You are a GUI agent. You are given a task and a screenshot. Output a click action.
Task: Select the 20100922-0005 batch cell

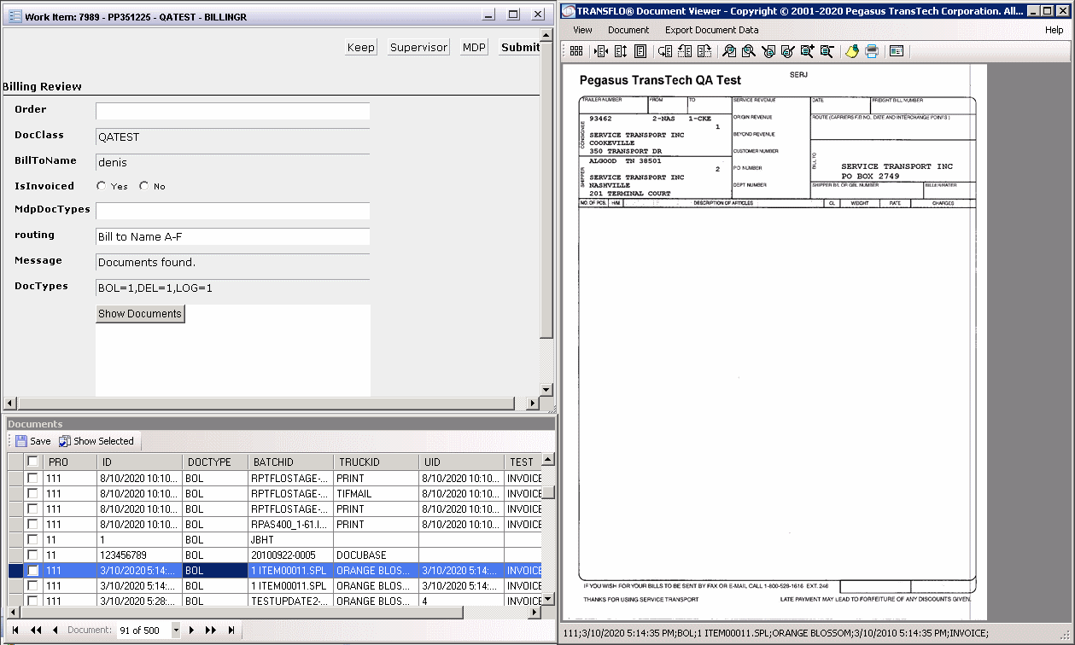(x=290, y=555)
